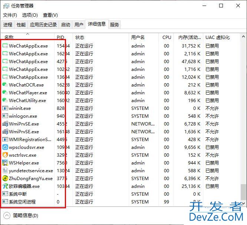Select the WeChatPlayer.exe icon

click(5, 92)
